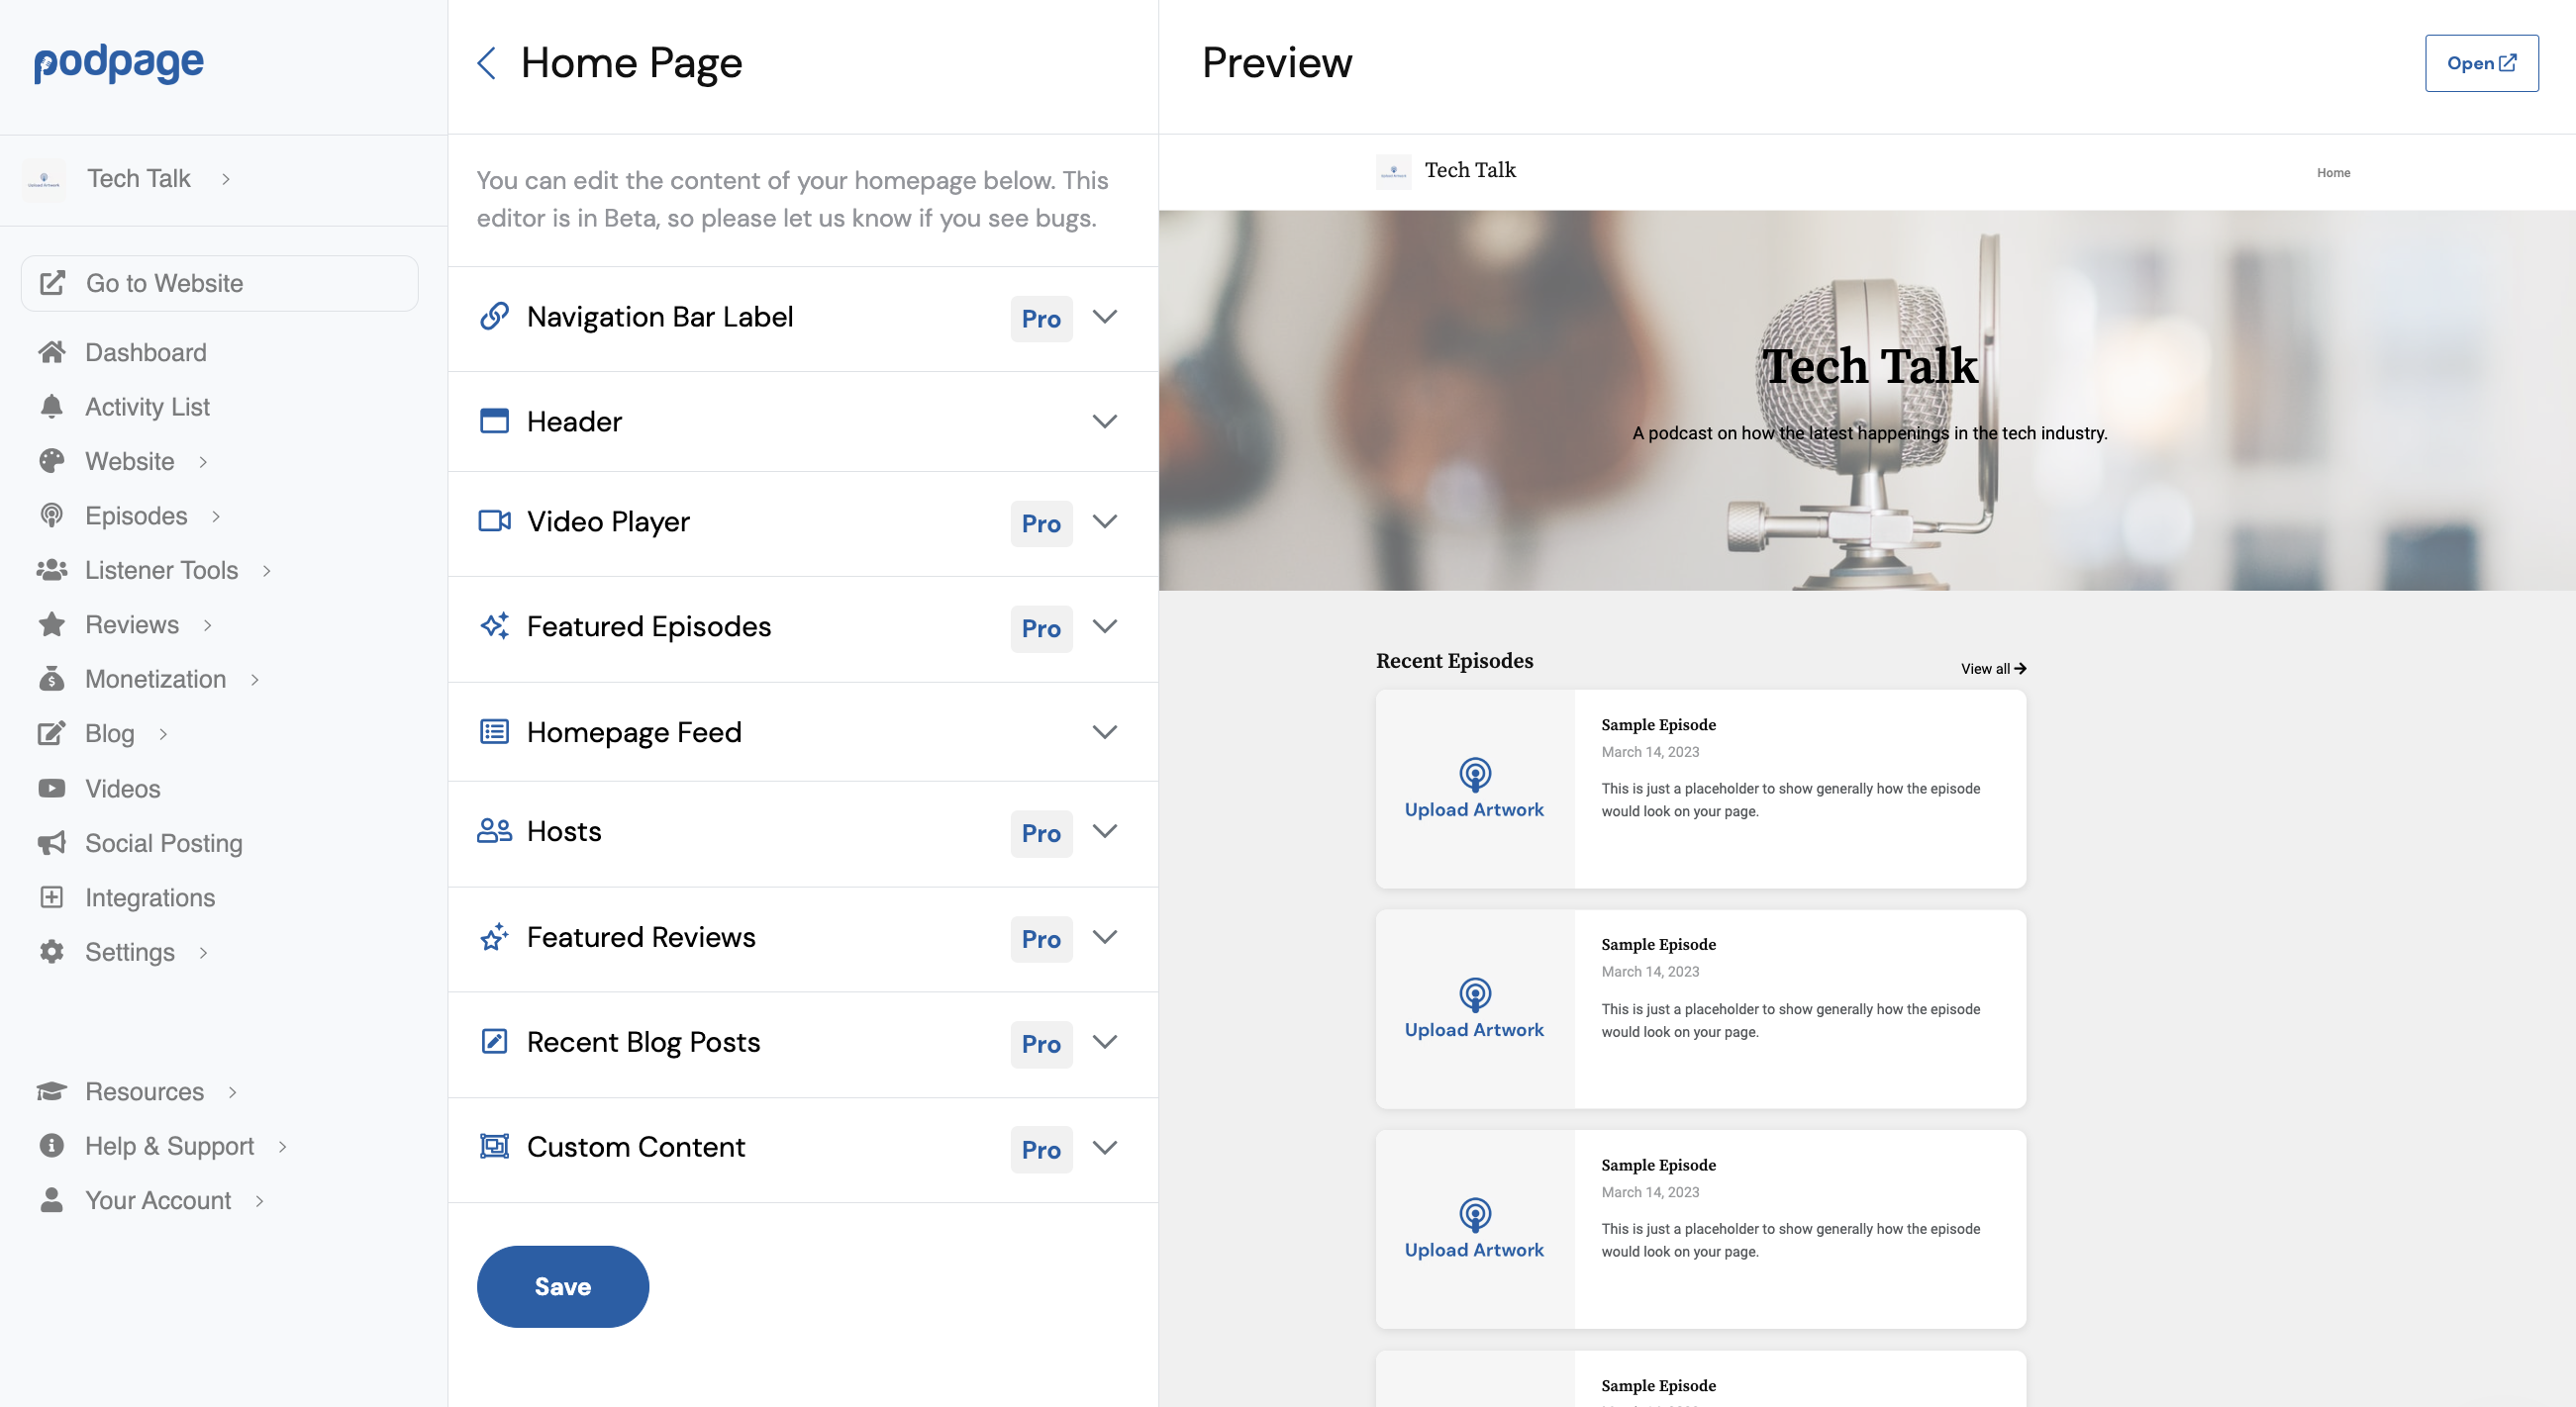
Task: Click the Website palette icon
Action: click(52, 461)
